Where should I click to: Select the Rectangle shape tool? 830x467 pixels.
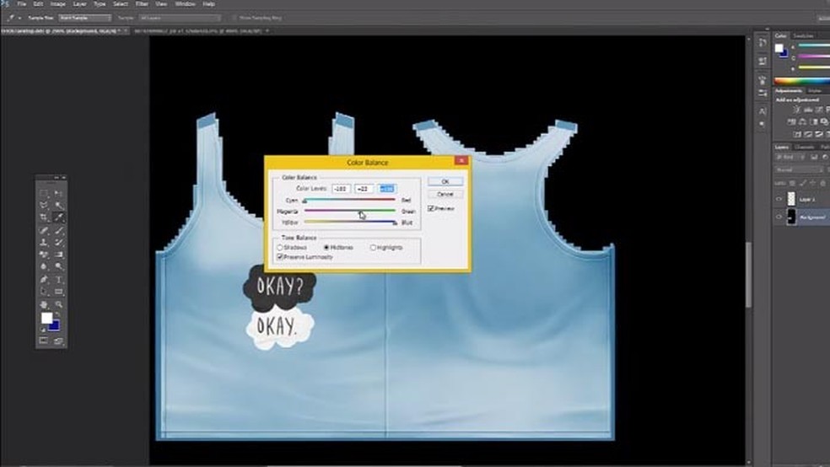point(58,292)
